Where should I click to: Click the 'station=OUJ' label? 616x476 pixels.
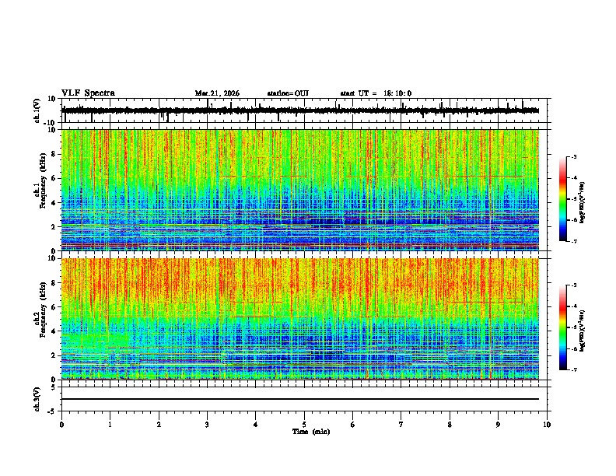[x=288, y=93]
